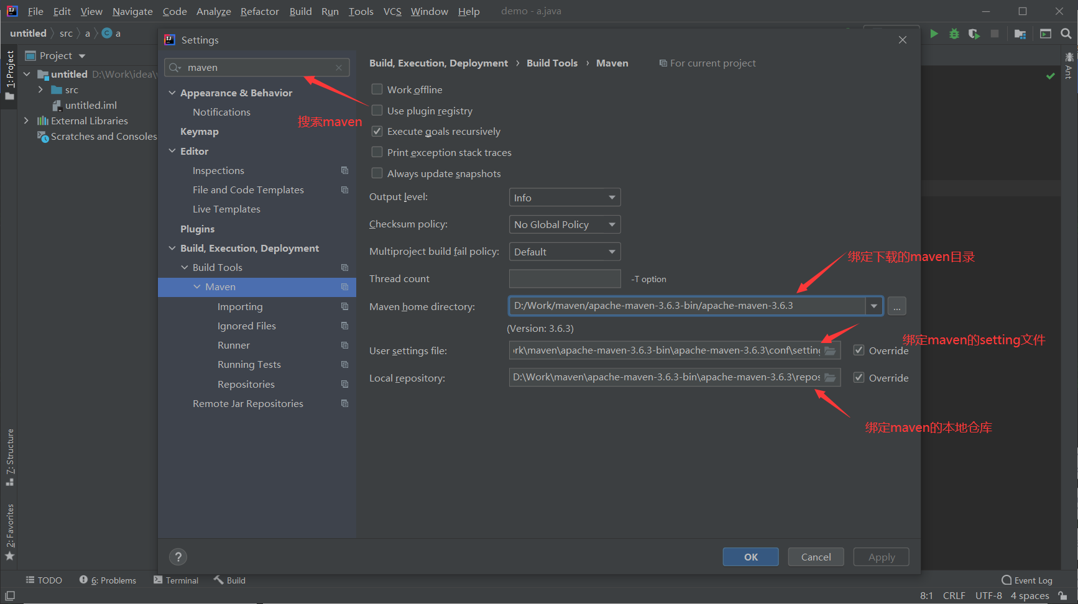The image size is (1078, 604).
Task: Open the TODO tool window
Action: click(44, 580)
